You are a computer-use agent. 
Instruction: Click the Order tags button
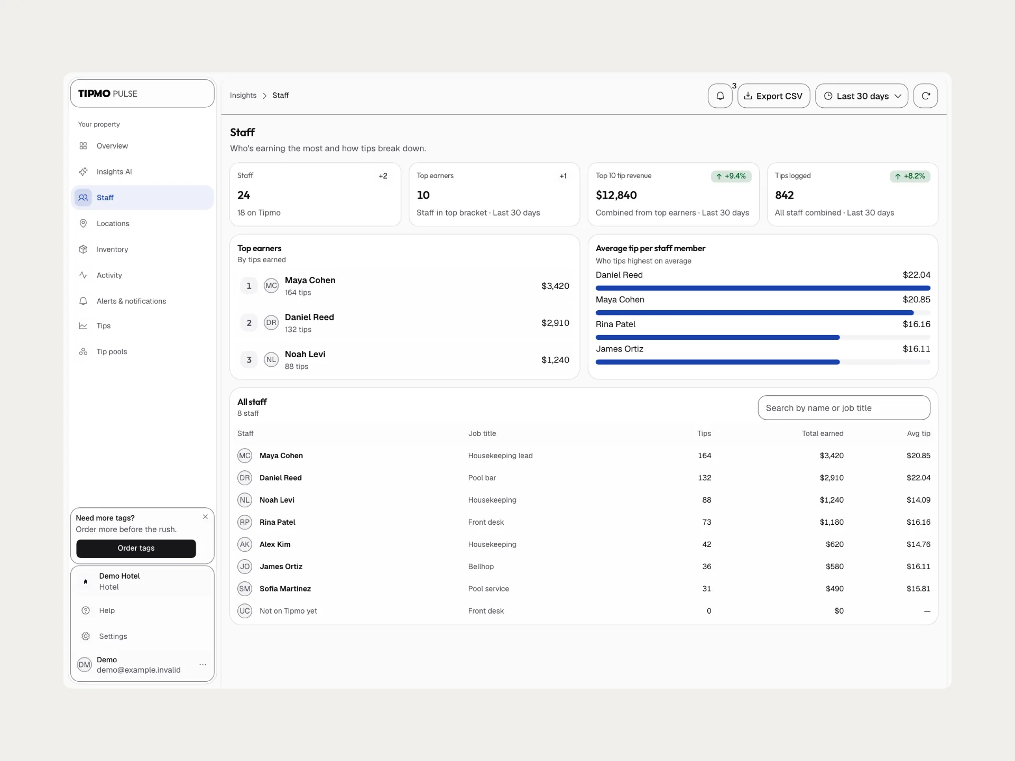click(136, 549)
